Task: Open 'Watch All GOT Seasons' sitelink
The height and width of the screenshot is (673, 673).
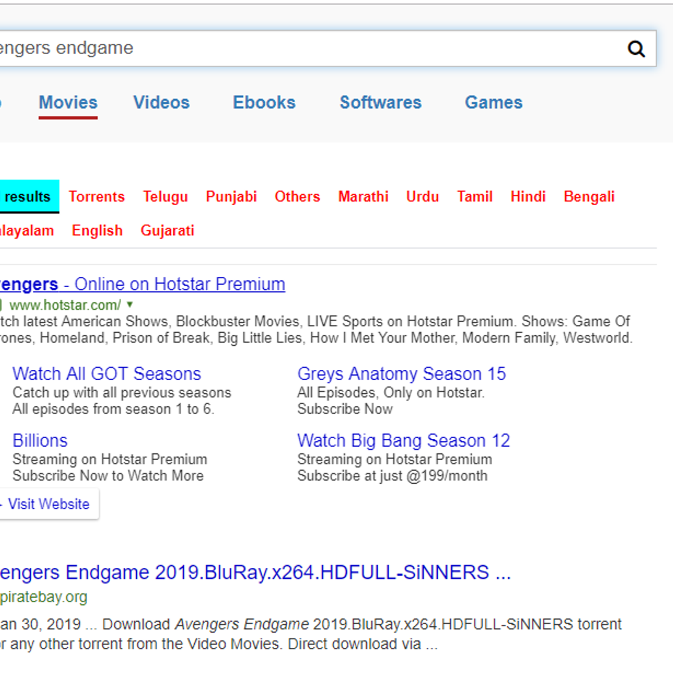Action: pos(107,374)
